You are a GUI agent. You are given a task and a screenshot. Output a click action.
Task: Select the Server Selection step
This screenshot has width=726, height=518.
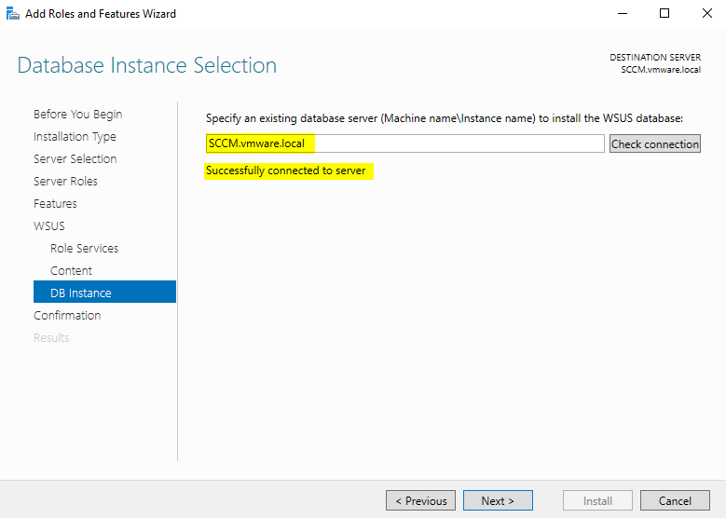pyautogui.click(x=75, y=159)
